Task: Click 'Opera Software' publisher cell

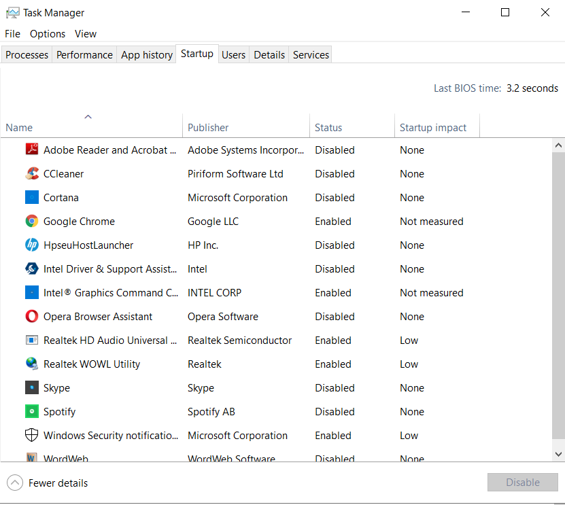Action: coord(223,316)
